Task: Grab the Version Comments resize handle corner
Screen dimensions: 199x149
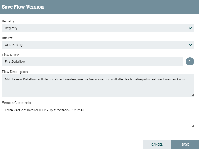Action: point(193,126)
